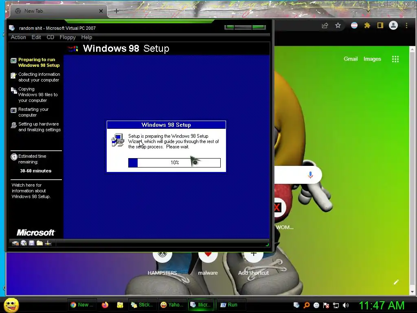Click the magnifier tray icon

pos(306,305)
